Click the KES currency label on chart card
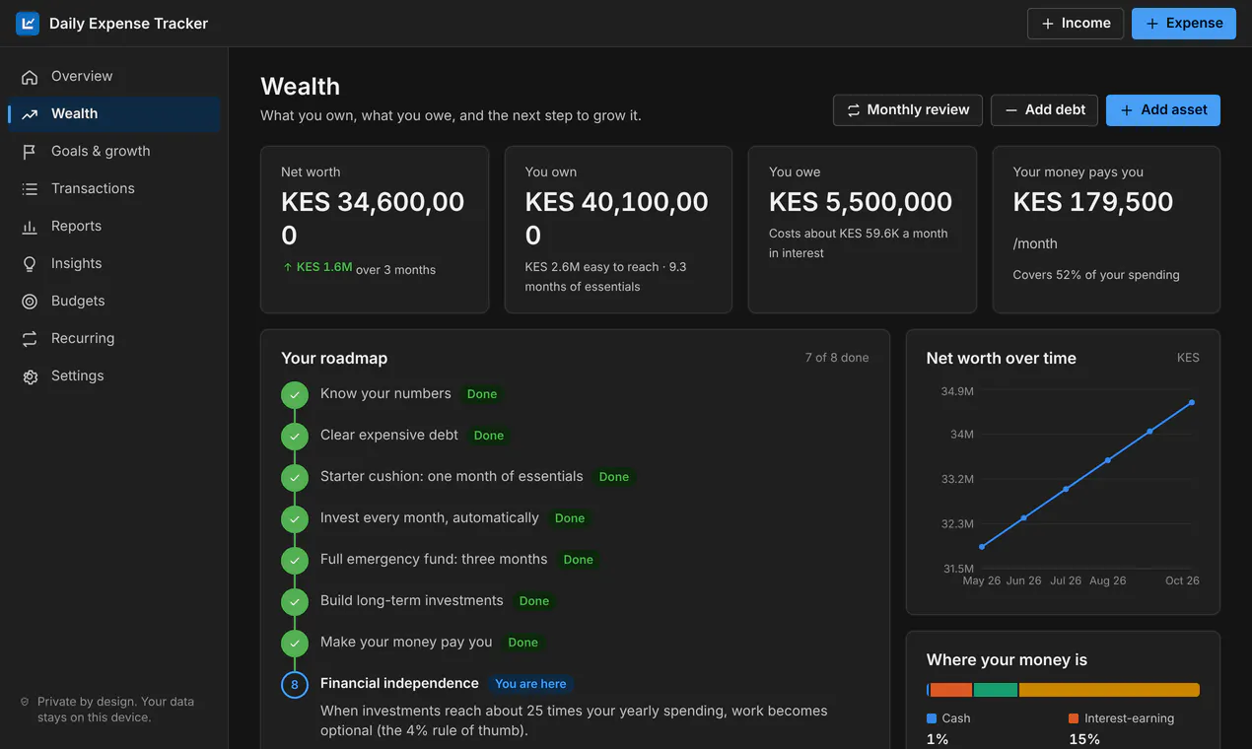Screen dimensions: 1252x749 pos(1188,358)
